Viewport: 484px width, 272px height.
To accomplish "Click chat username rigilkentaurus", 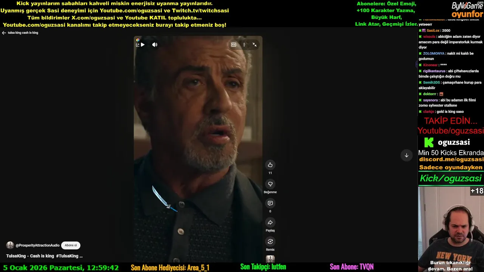I will [x=434, y=71].
